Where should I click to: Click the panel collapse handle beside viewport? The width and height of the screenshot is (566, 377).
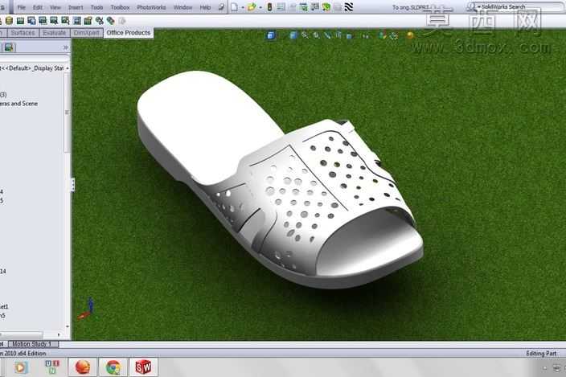72,185
